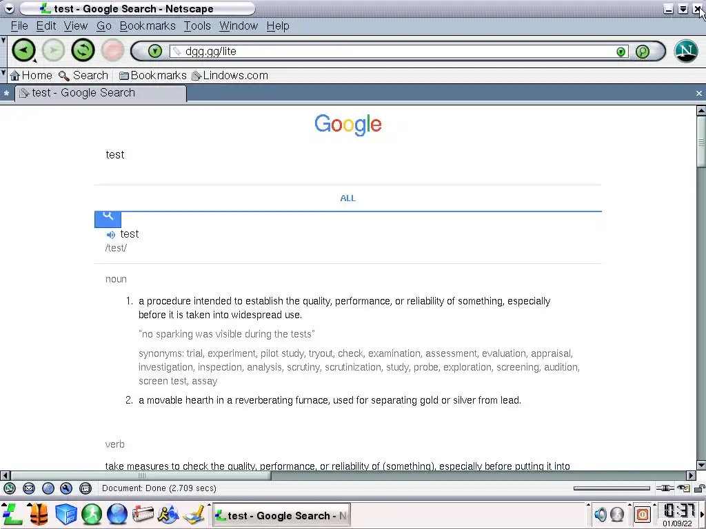Open Navigator from the status bar component icon
Viewport: 706px width, 529px height.
10,488
